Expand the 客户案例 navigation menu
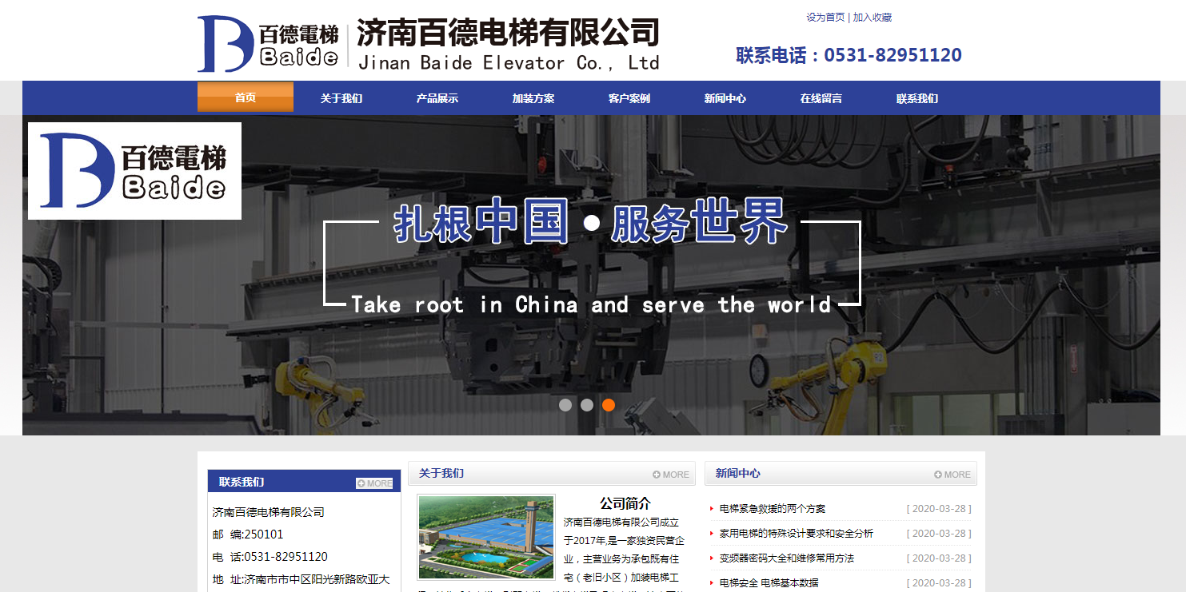This screenshot has height=592, width=1186. point(629,99)
